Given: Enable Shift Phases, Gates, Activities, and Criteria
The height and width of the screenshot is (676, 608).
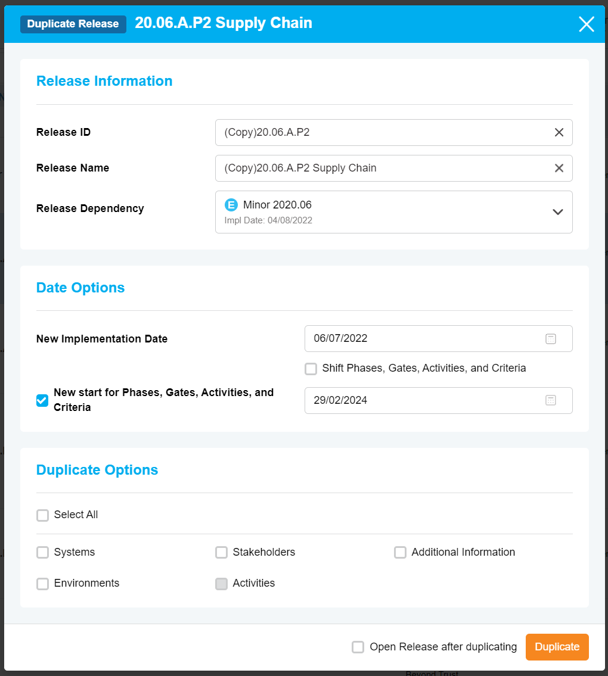Looking at the screenshot, I should point(311,369).
